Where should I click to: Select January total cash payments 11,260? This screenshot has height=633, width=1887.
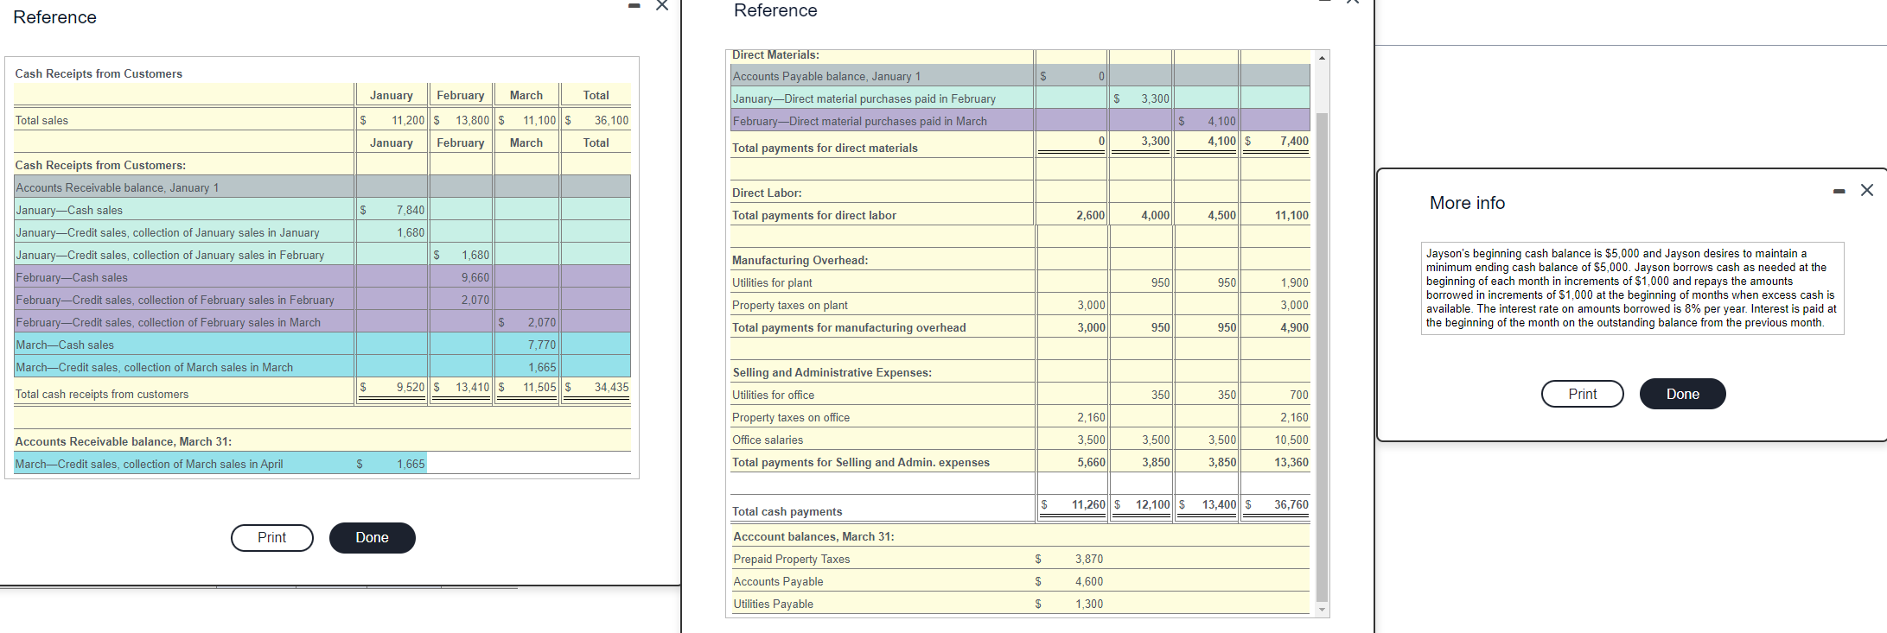click(1088, 504)
